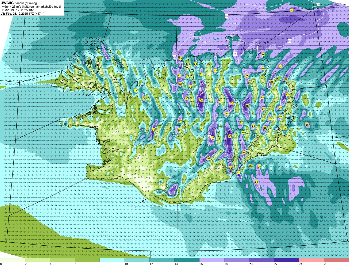Click the 0–2 m/s pale yellow legend swatch

coord(13,260)
